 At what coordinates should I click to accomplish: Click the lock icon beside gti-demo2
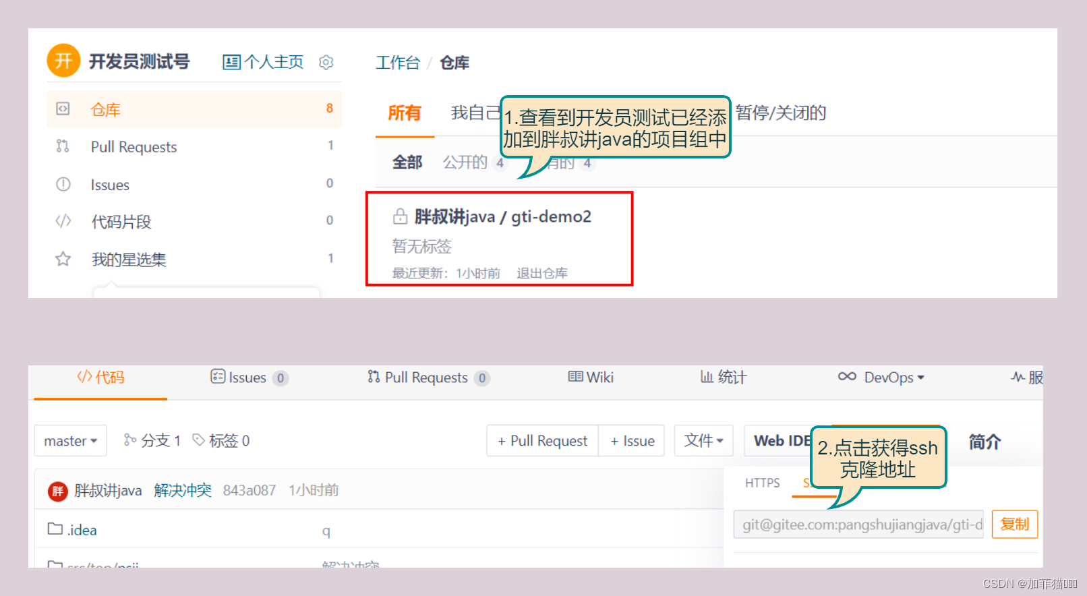pyautogui.click(x=400, y=216)
